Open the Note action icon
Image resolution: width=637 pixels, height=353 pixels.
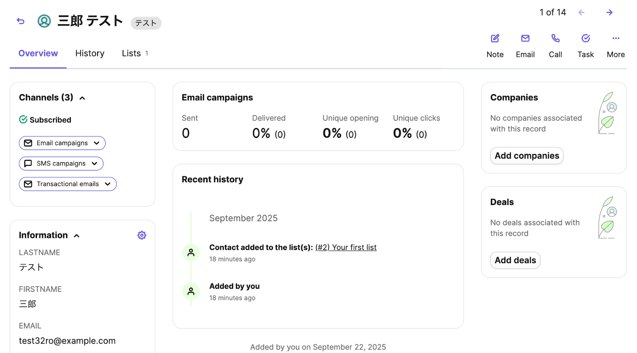pos(495,39)
